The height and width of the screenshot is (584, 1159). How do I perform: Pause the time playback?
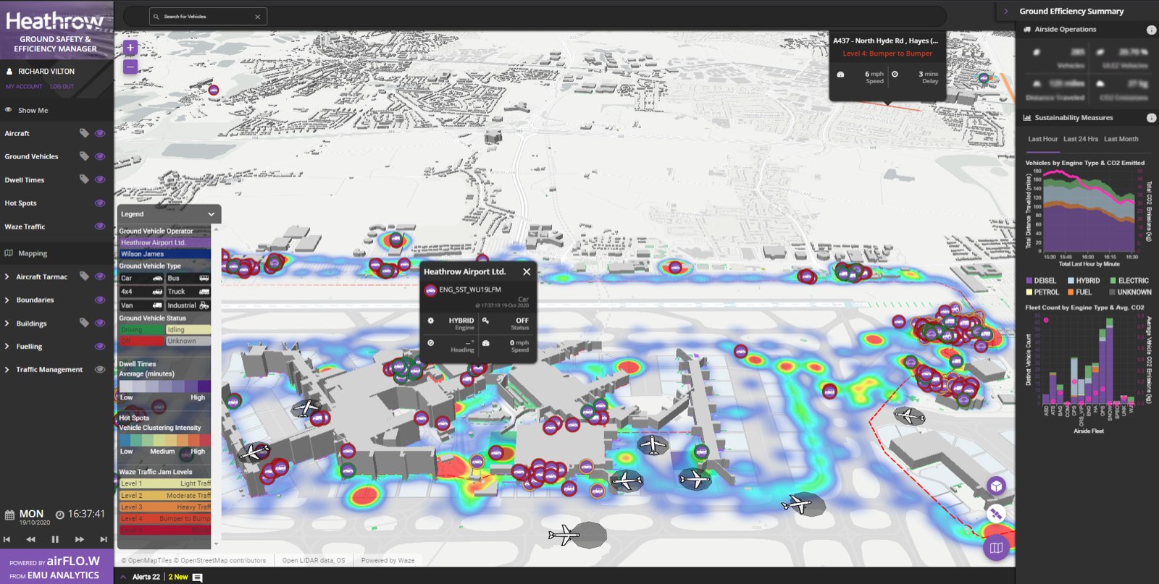[x=55, y=539]
